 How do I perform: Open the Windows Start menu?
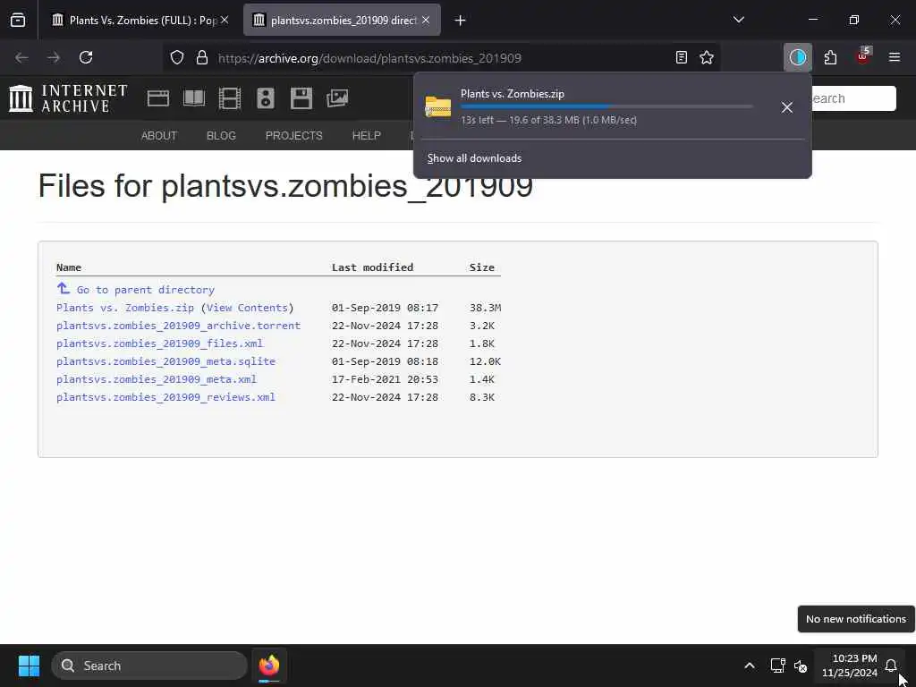(x=29, y=666)
